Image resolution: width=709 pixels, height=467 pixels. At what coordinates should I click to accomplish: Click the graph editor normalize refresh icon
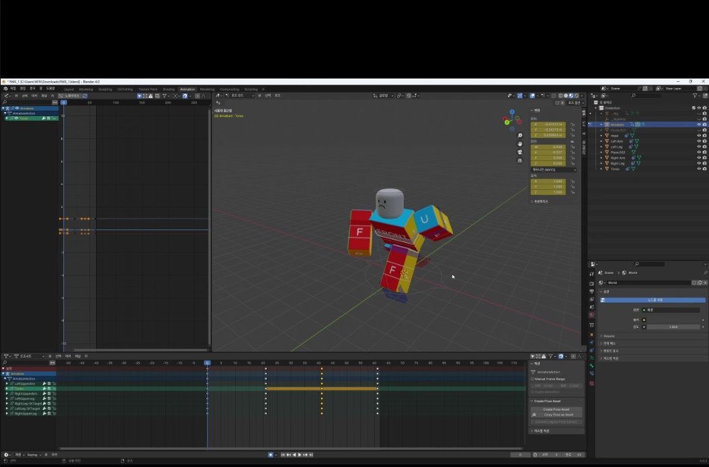coord(85,96)
